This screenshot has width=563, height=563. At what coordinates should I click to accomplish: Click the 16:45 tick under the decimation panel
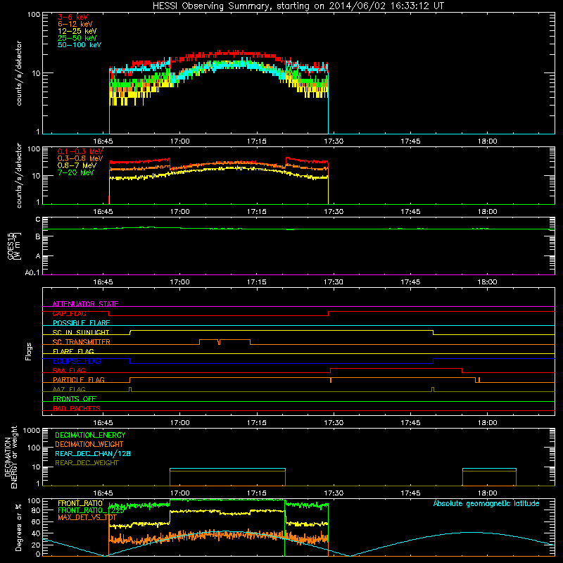103,493
